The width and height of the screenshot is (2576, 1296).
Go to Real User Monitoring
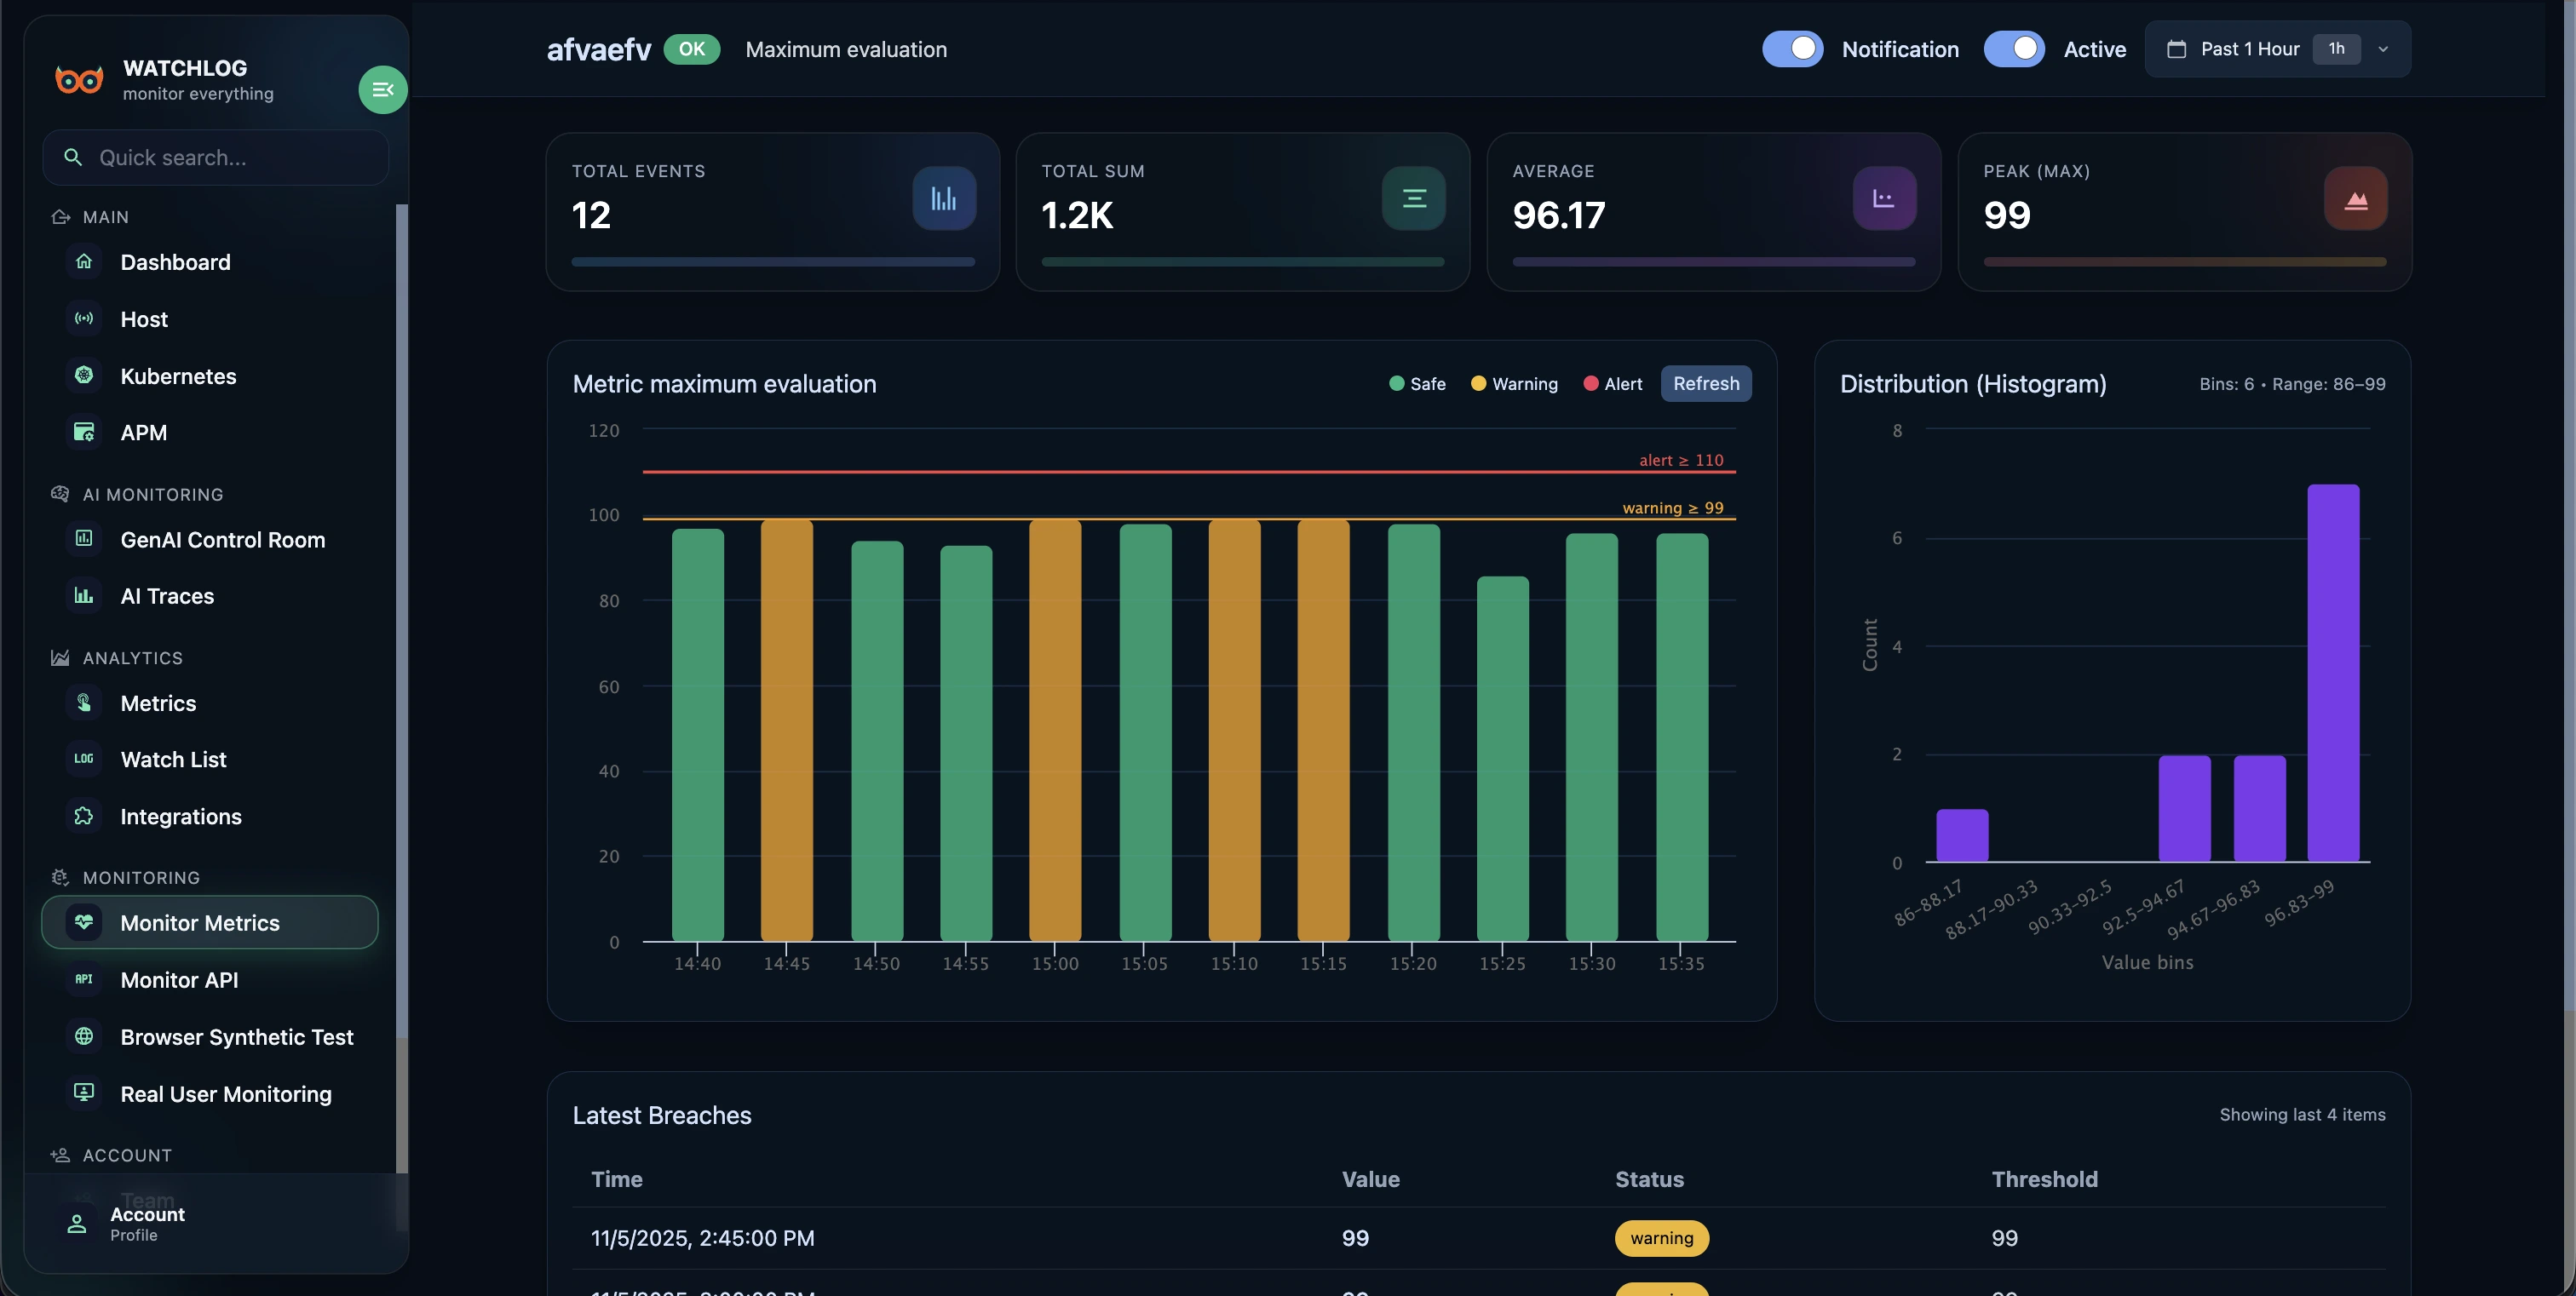pos(225,1094)
